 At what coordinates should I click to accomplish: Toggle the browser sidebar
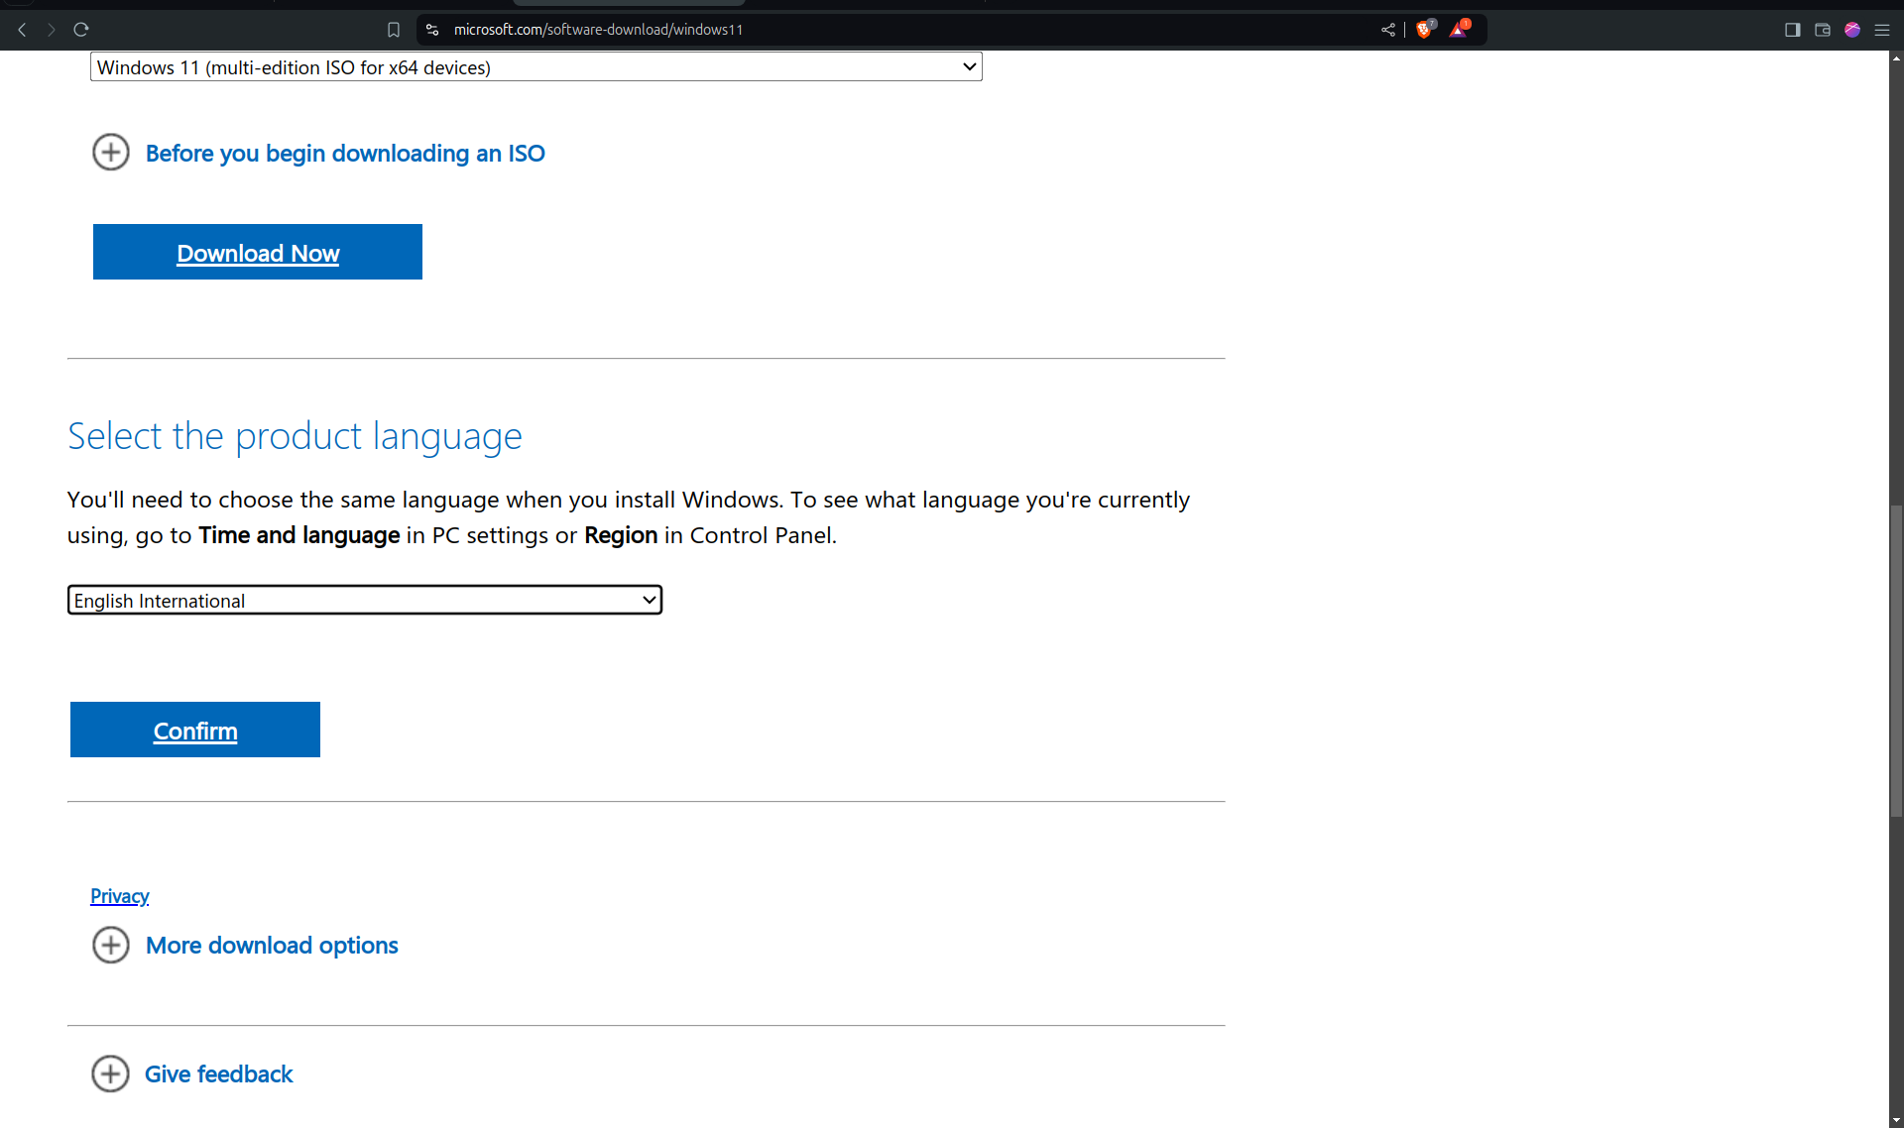coord(1793,30)
